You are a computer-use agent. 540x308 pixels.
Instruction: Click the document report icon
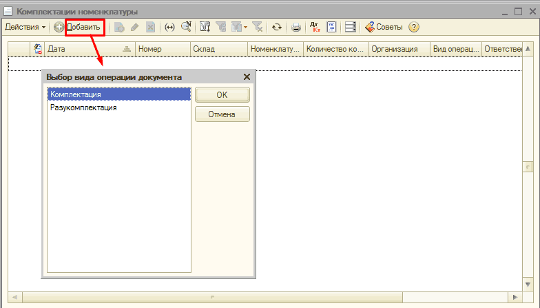[331, 27]
